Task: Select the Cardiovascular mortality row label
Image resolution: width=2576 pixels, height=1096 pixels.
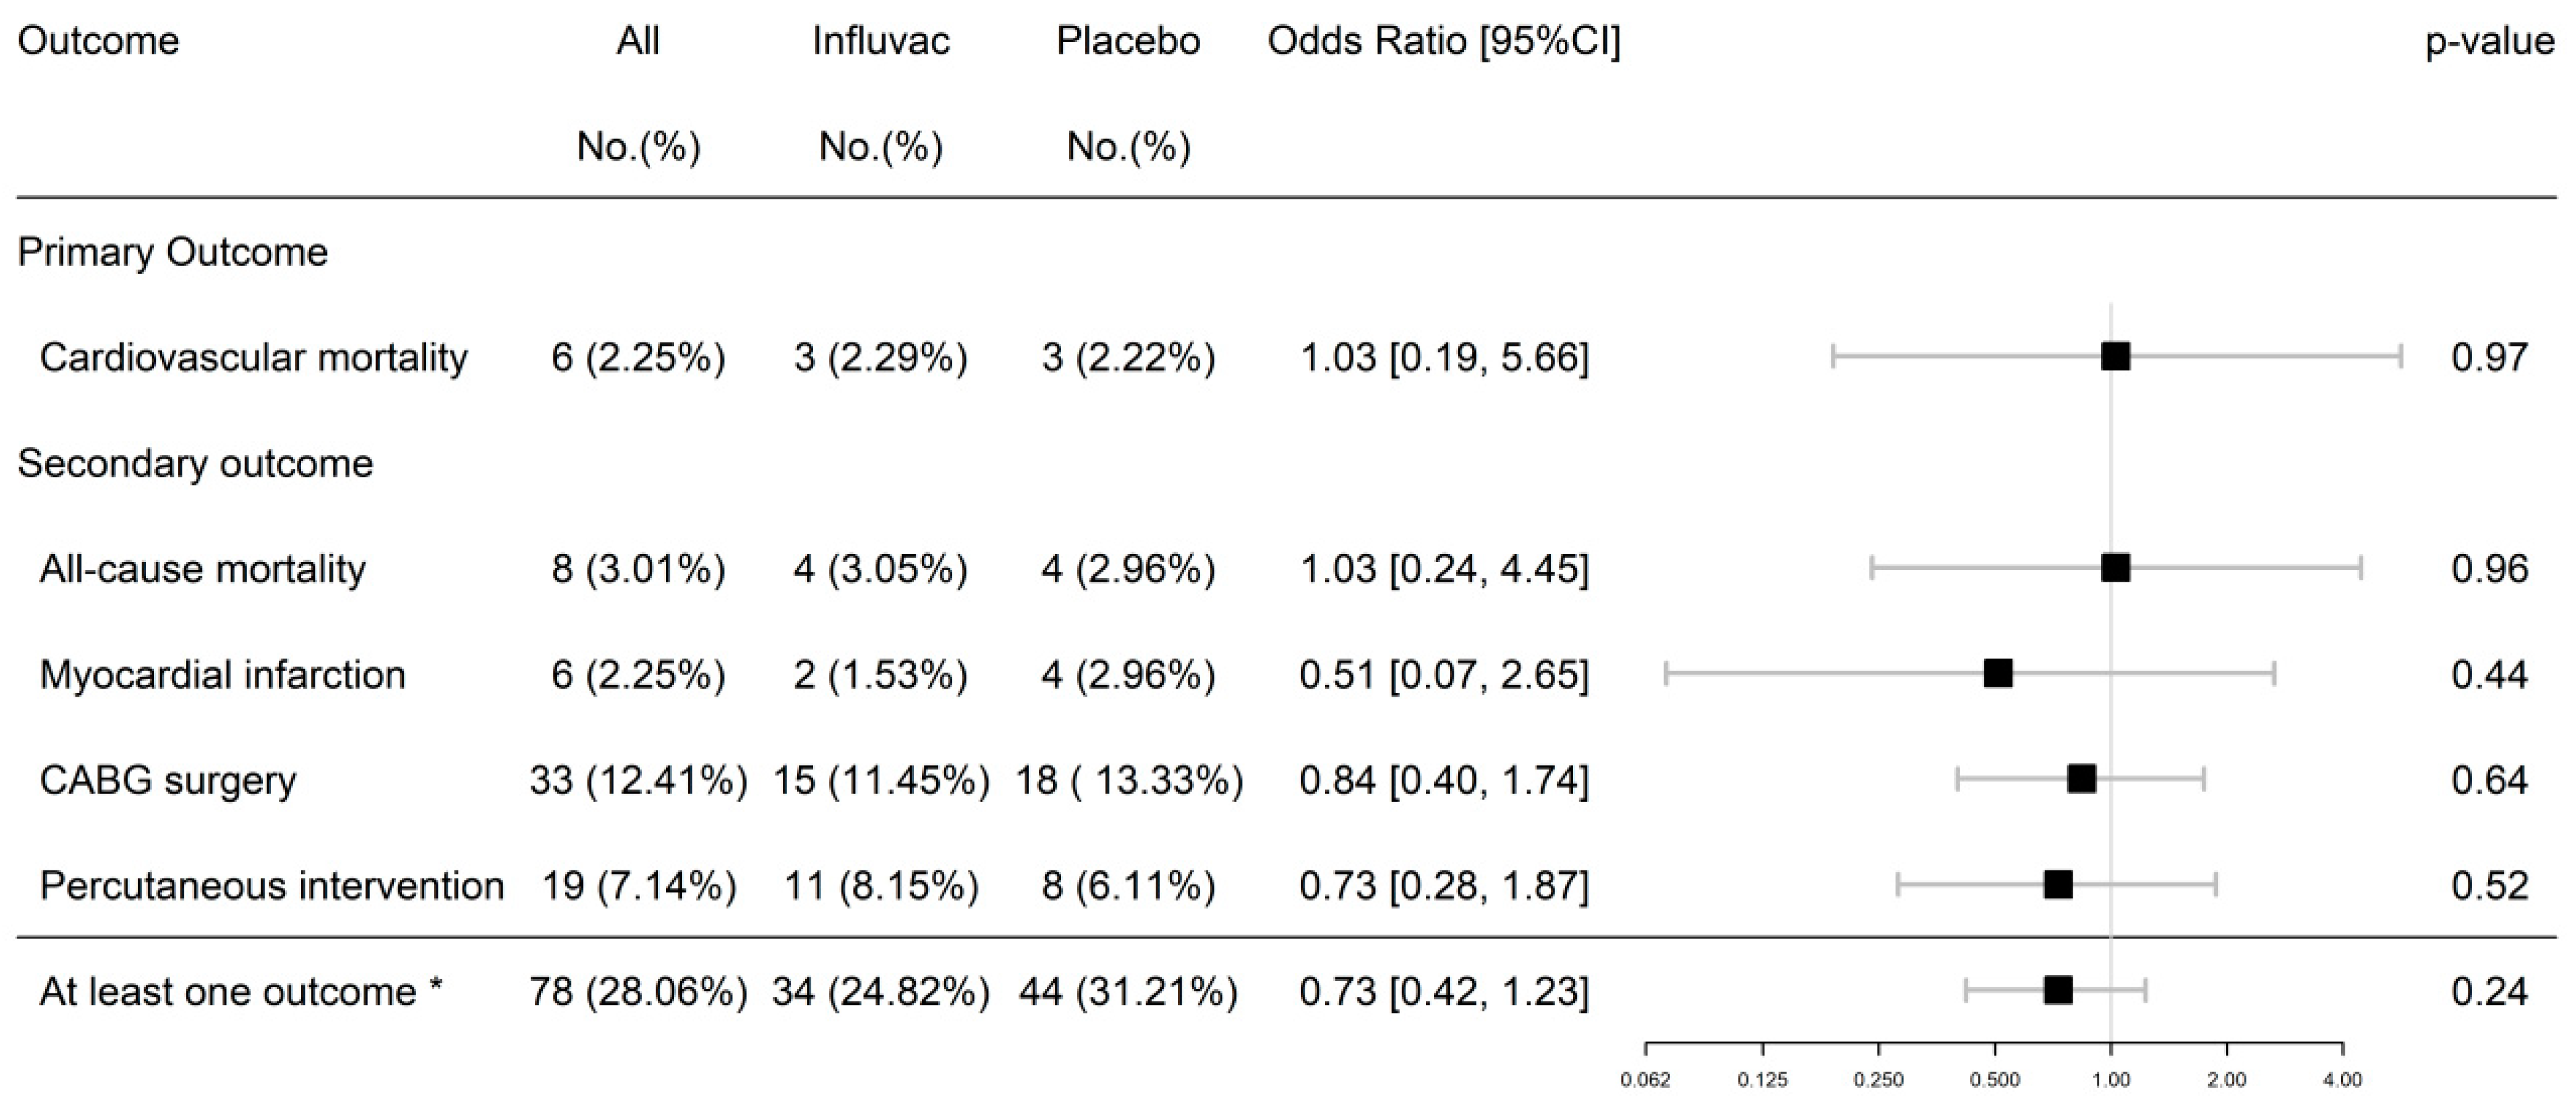Action: [x=253, y=357]
